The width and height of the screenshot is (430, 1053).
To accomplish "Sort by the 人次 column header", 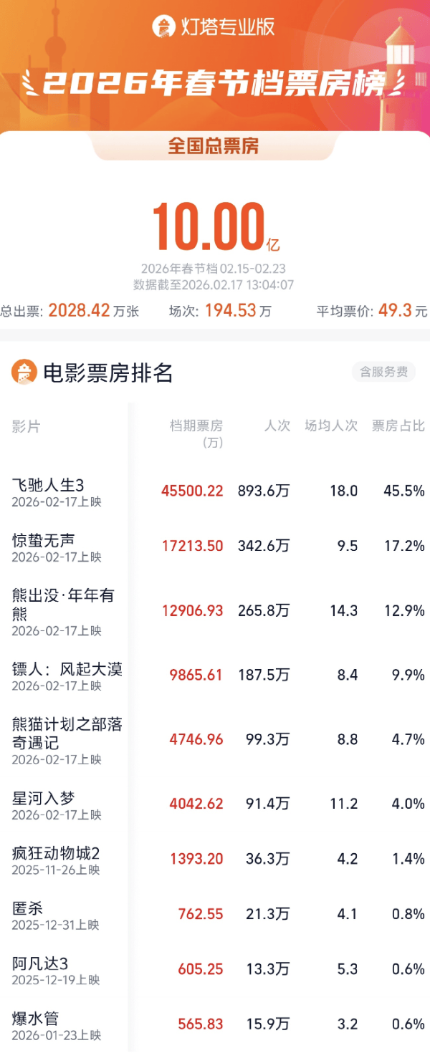I will point(277,425).
